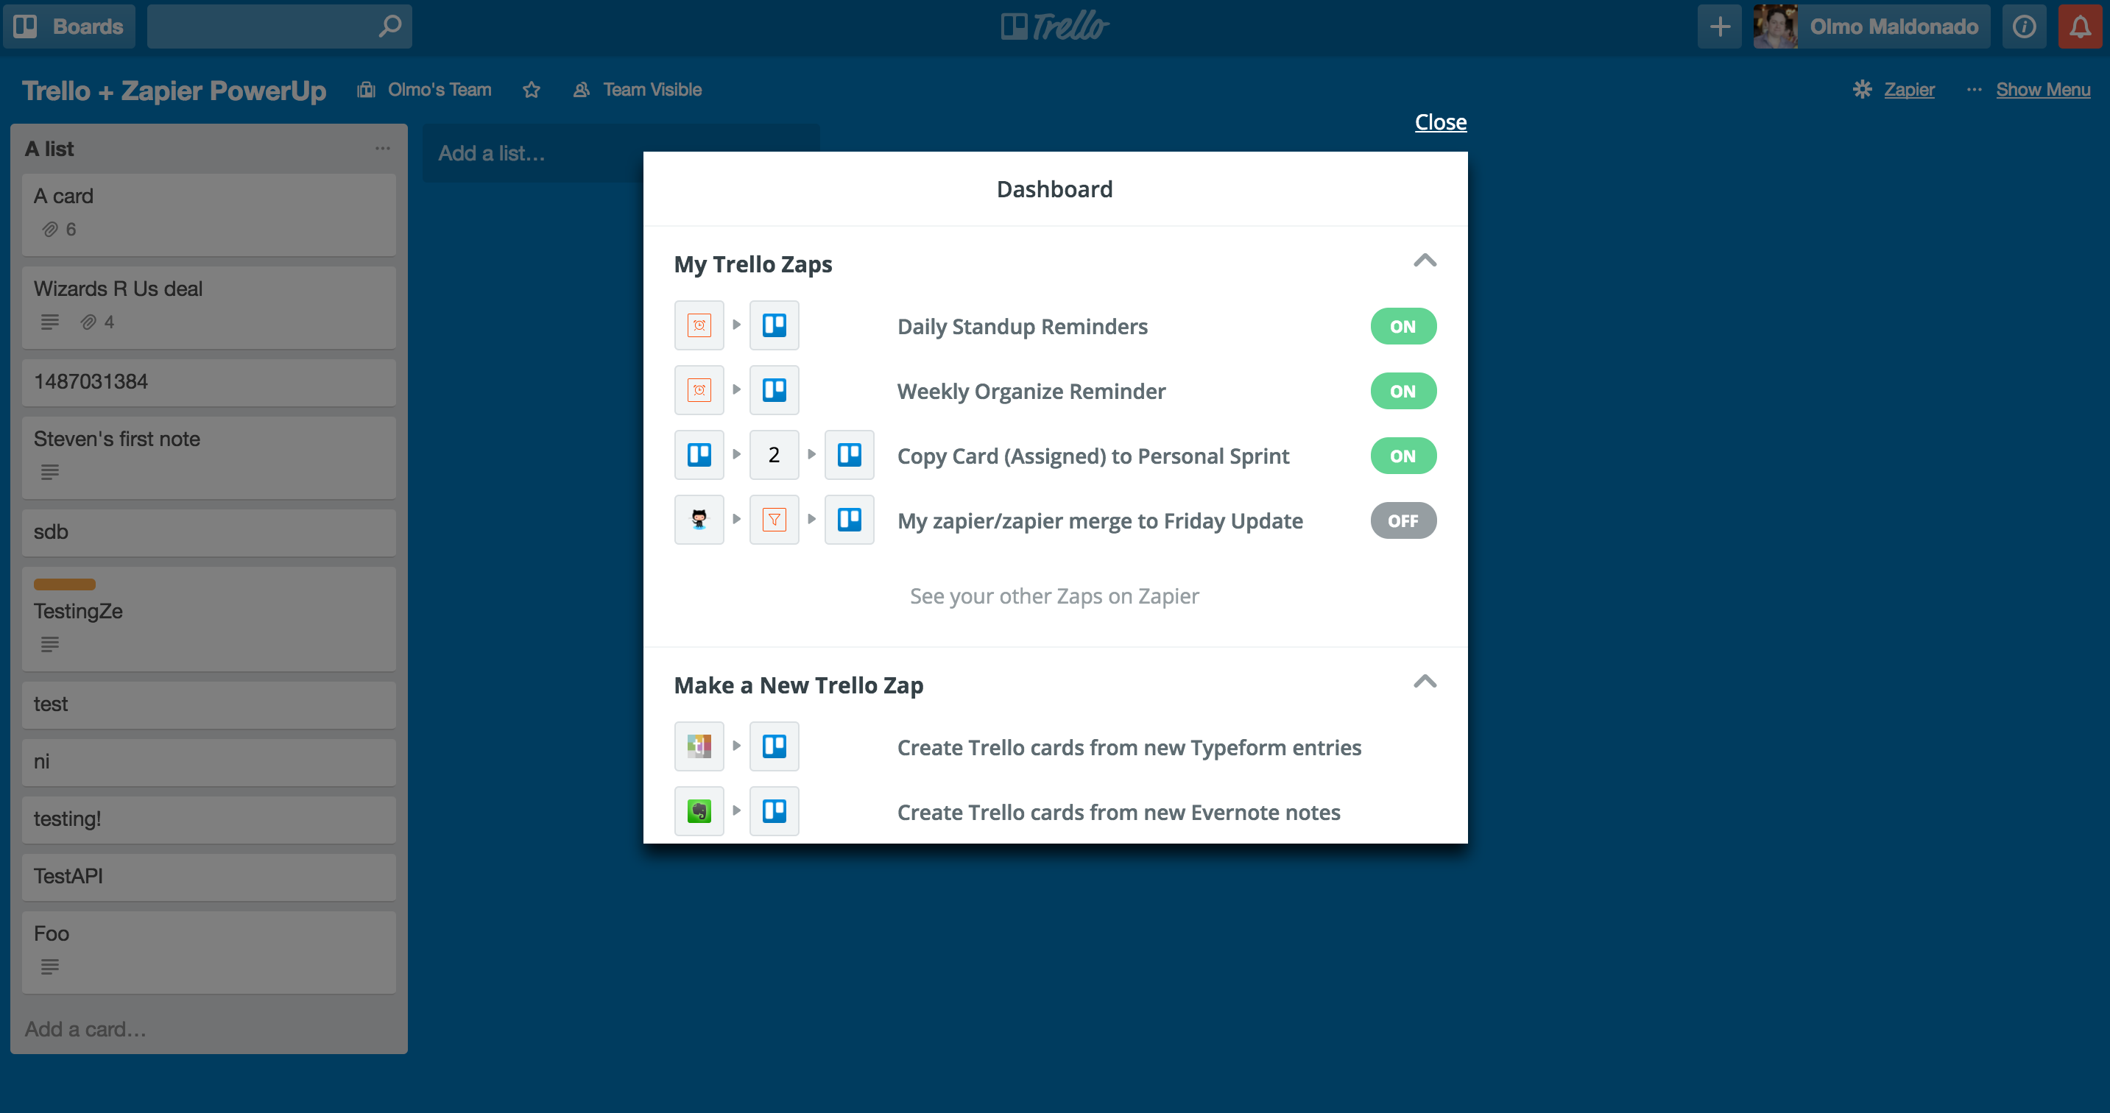Click the GitHub icon in Friday Update zap
The image size is (2110, 1113).
click(x=699, y=520)
